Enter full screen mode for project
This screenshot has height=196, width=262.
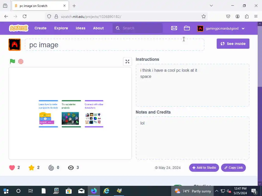[127, 62]
